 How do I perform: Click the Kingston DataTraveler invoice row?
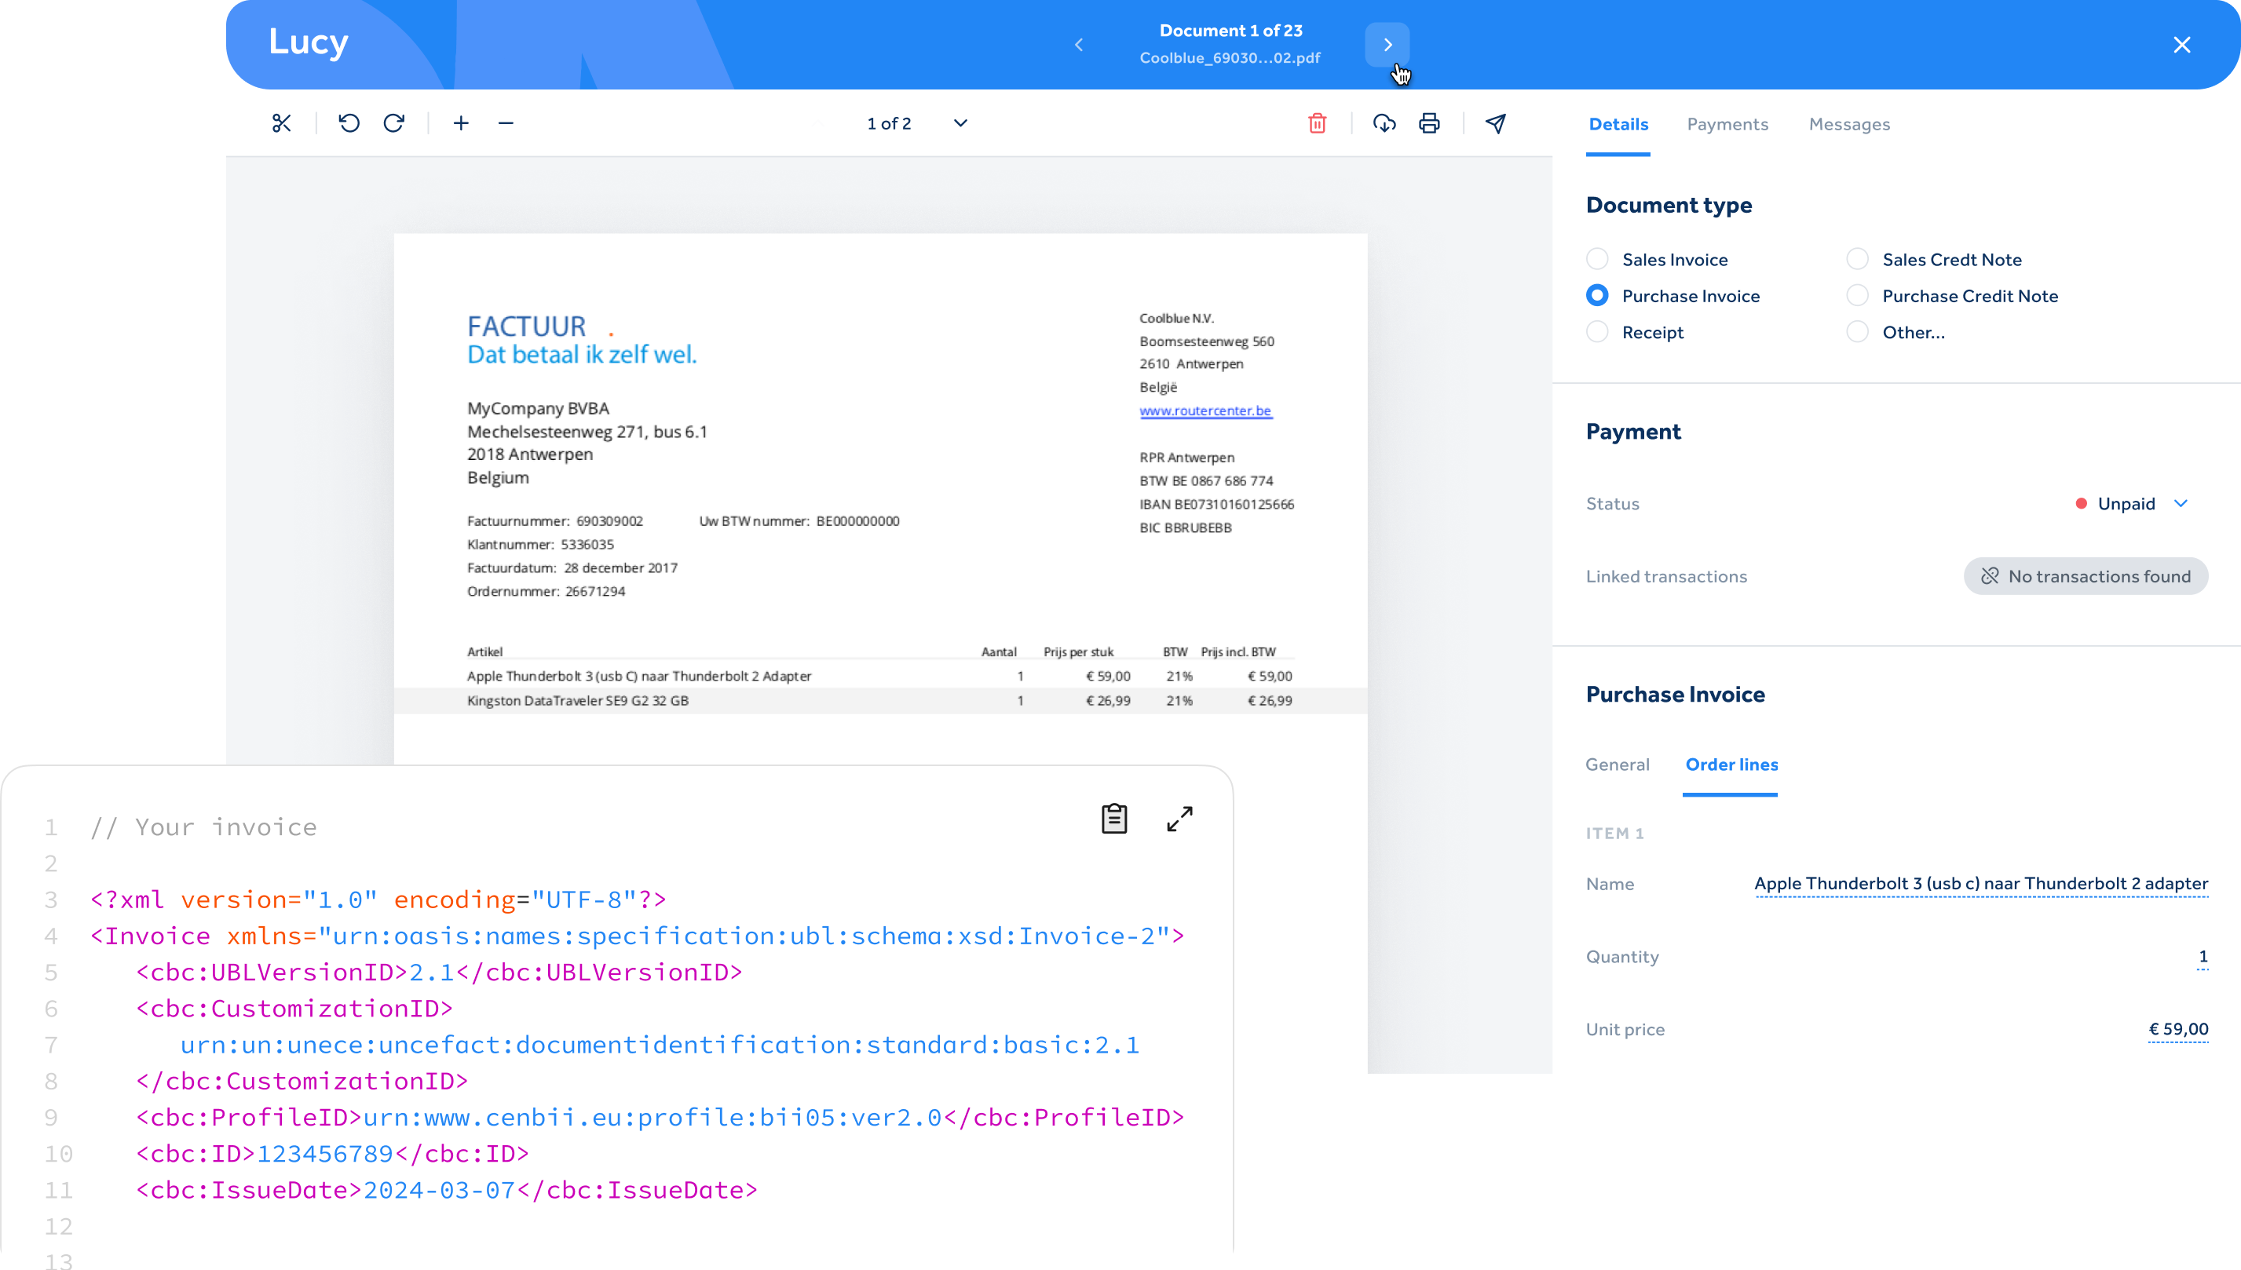(880, 700)
